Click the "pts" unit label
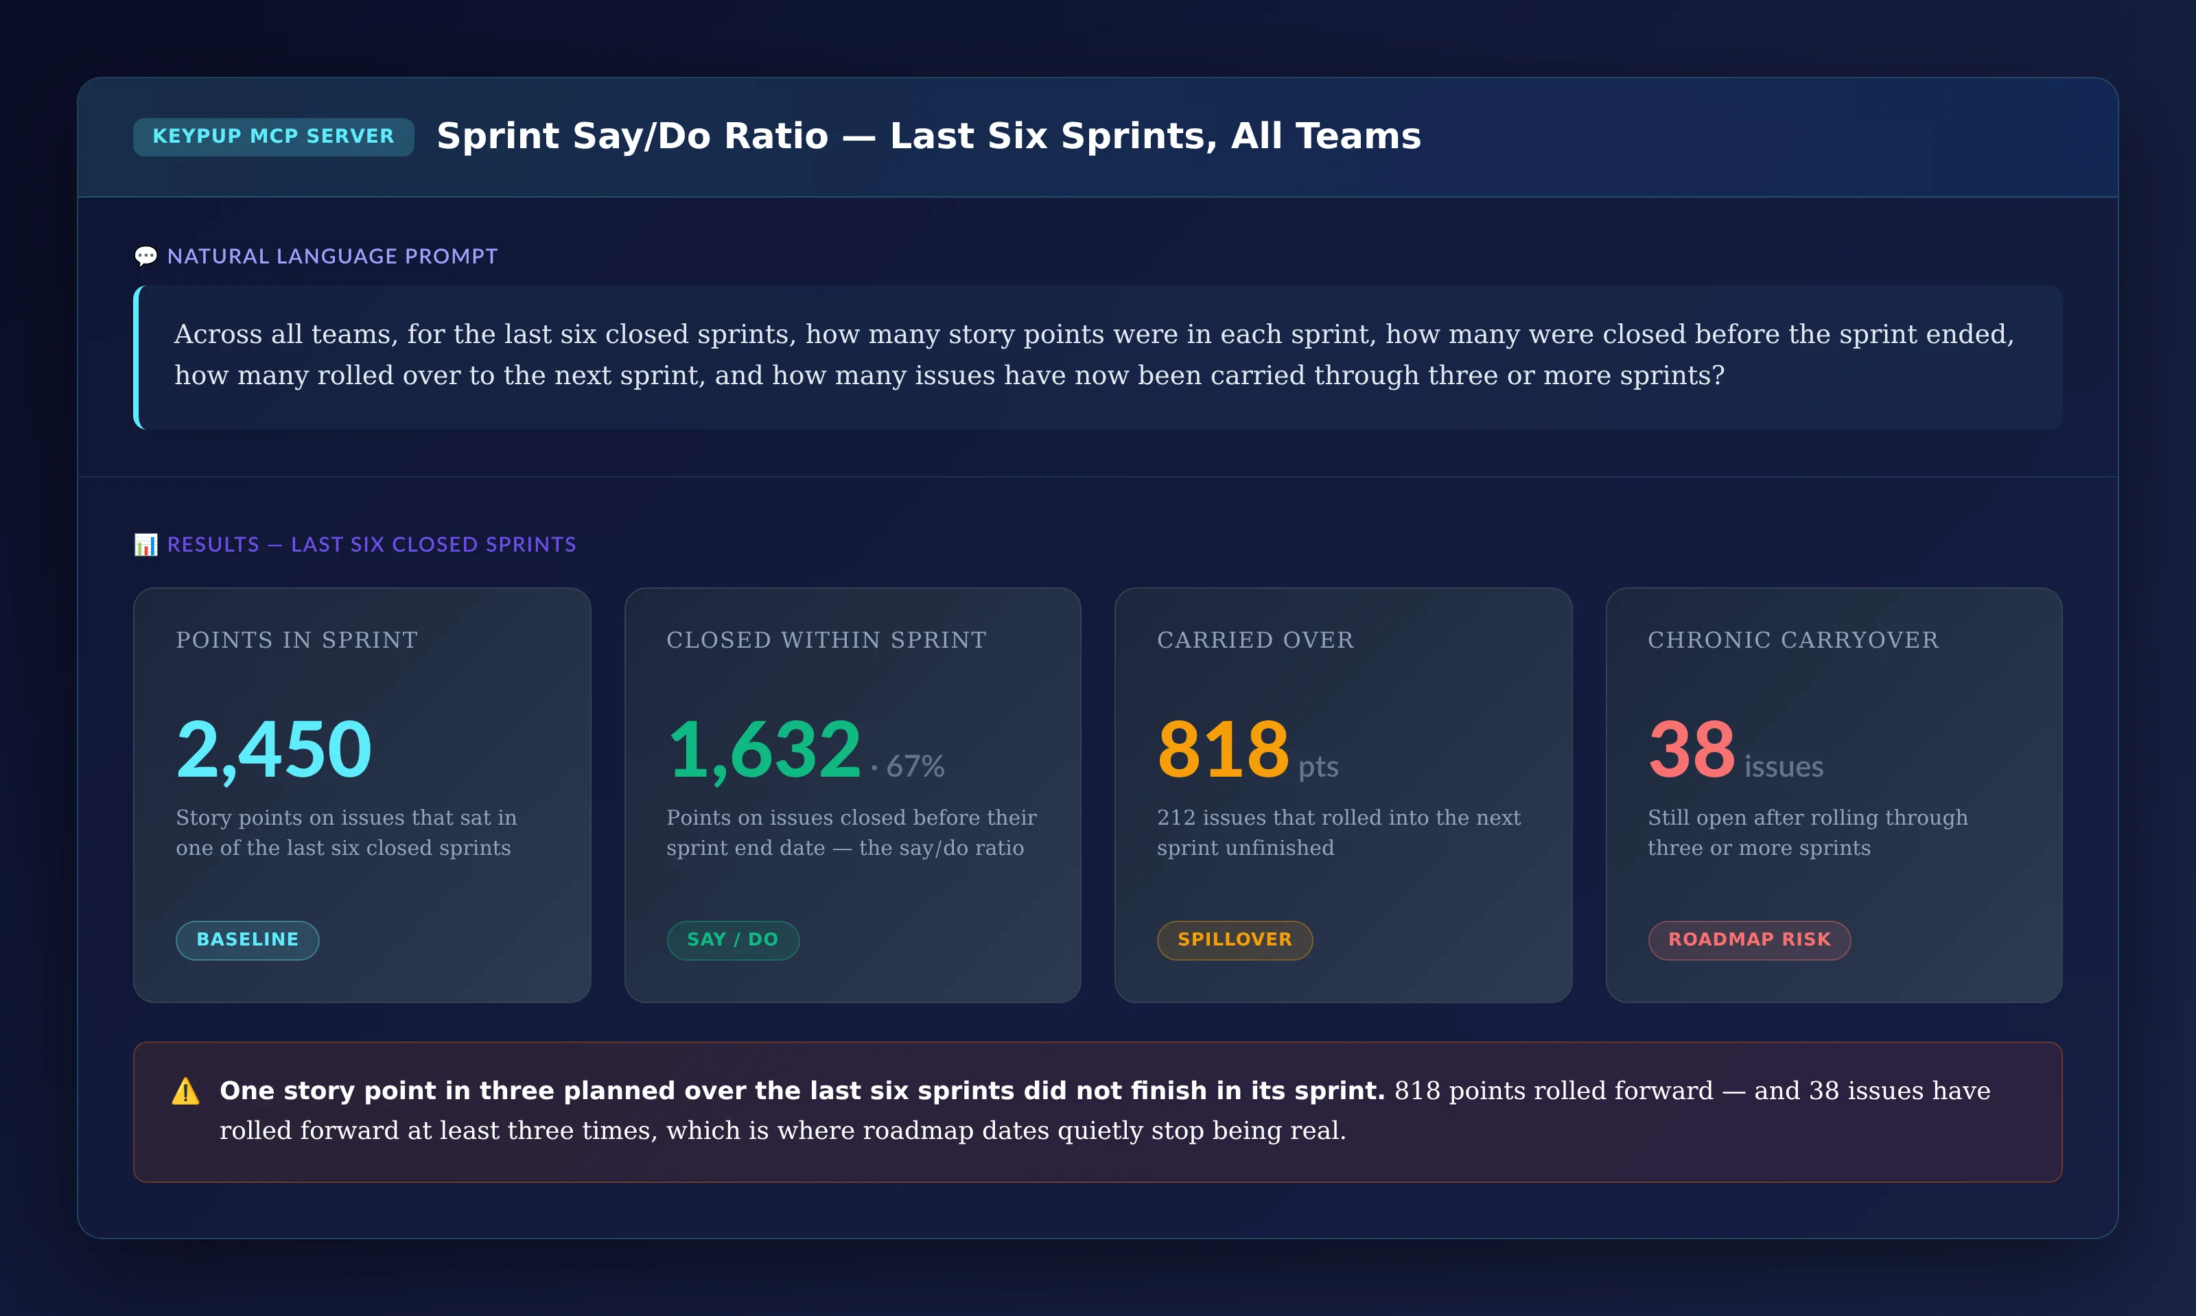The height and width of the screenshot is (1316, 2196). click(1319, 767)
